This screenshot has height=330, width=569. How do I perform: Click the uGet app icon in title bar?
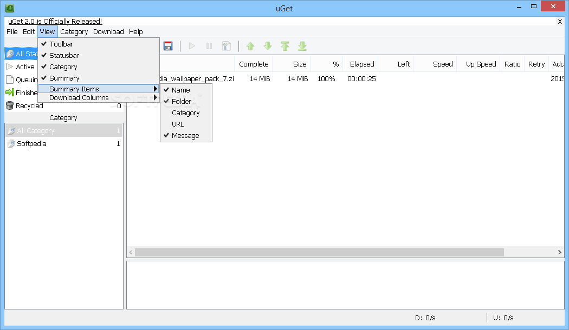pyautogui.click(x=10, y=8)
